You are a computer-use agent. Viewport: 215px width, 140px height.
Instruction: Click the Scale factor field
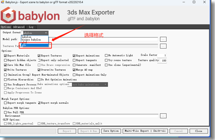162,55
